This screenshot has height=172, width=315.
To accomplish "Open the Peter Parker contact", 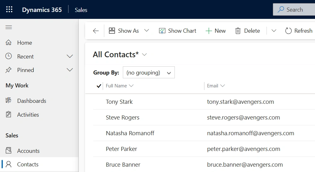I will 121,149.
